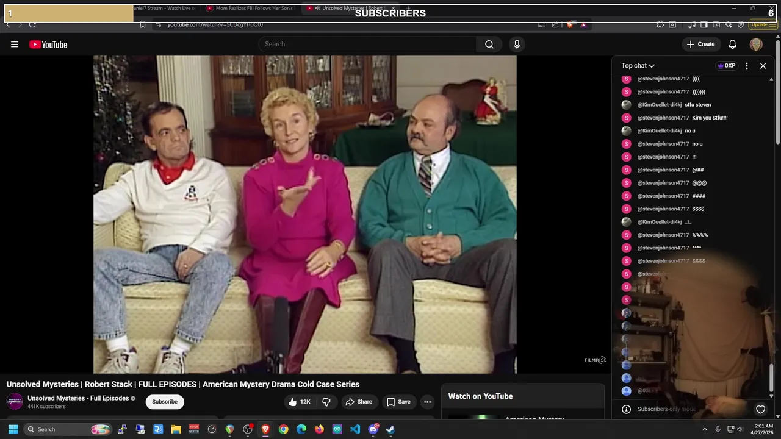Subscribe to Unsolved Mysteries channel
Viewport: 781px width, 439px height.
tap(165, 402)
